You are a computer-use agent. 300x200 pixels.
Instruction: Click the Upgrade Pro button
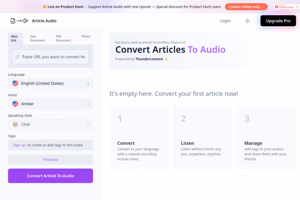(x=278, y=21)
